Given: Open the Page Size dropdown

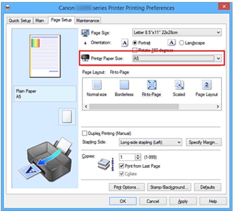Looking at the screenshot, I should click(x=177, y=32).
